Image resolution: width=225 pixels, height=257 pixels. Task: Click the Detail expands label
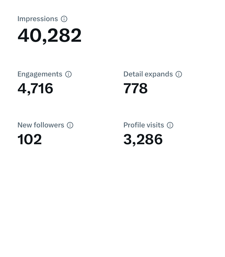coord(148,74)
